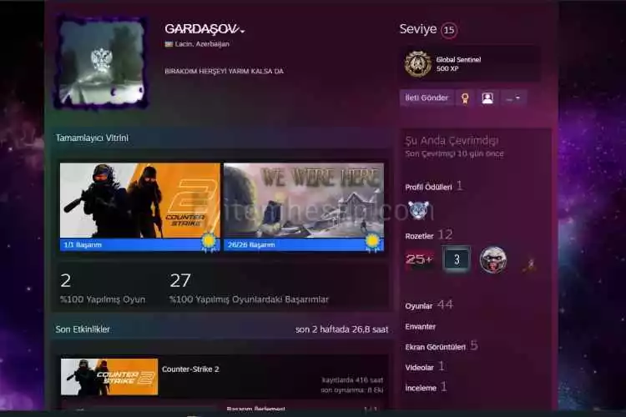Click the GARDAŞOV profile avatar image
The height and width of the screenshot is (417, 626).
point(102,63)
